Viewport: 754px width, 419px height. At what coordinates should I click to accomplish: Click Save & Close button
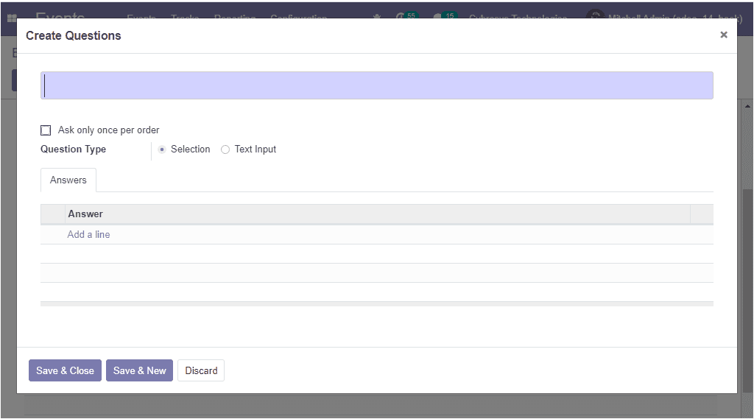click(65, 370)
